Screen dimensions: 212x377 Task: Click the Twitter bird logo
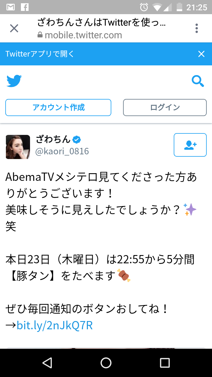[x=14, y=81]
